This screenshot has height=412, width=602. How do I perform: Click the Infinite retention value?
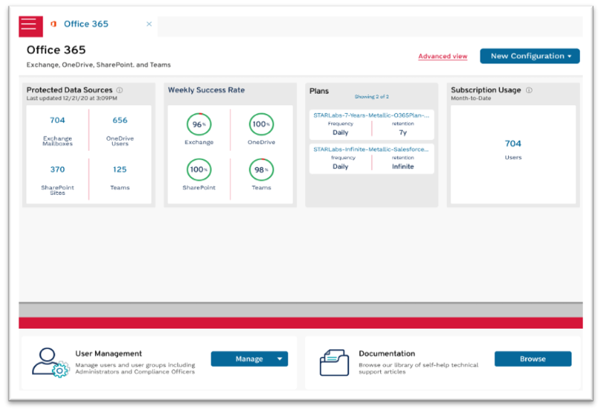(403, 167)
